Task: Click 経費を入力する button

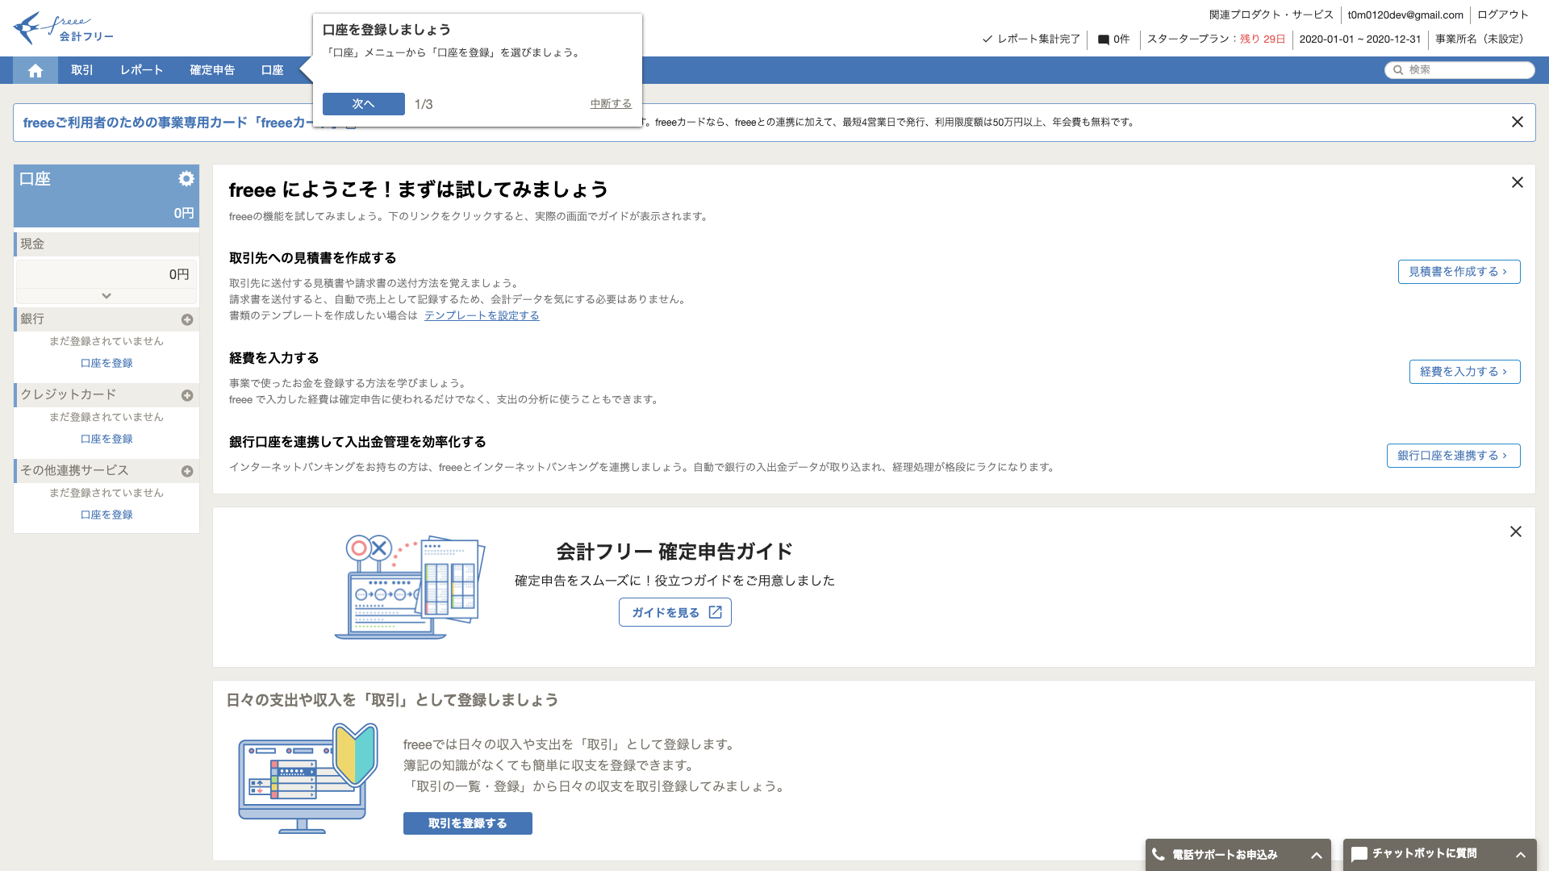Action: 1464,372
